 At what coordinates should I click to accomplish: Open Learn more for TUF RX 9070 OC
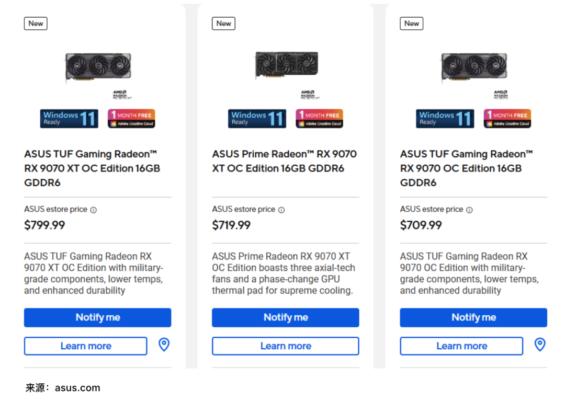coord(461,346)
